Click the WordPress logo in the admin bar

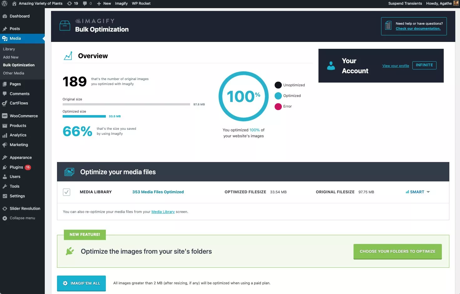pos(4,3)
